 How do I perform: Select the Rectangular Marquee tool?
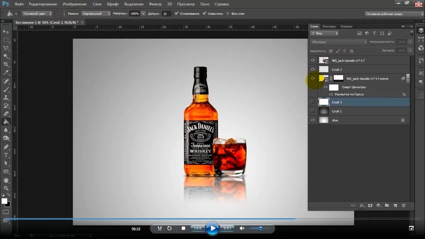tap(6, 40)
